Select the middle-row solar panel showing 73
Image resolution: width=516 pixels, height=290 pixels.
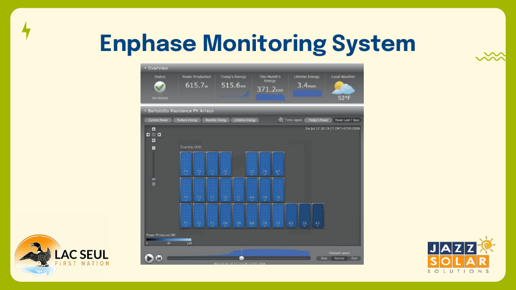(199, 190)
